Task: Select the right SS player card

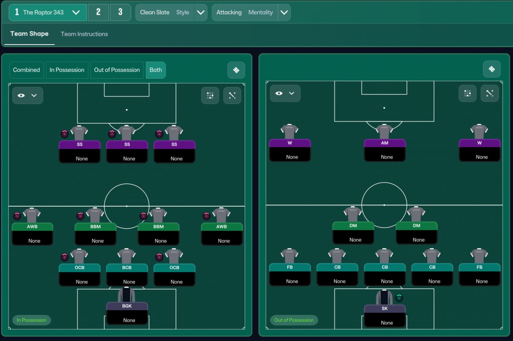Action: (174, 151)
